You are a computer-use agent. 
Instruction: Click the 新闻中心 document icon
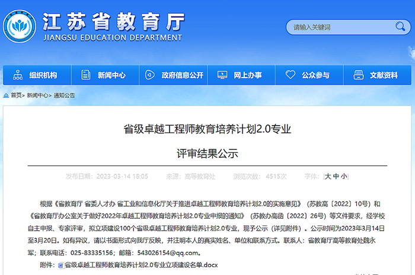pos(87,75)
